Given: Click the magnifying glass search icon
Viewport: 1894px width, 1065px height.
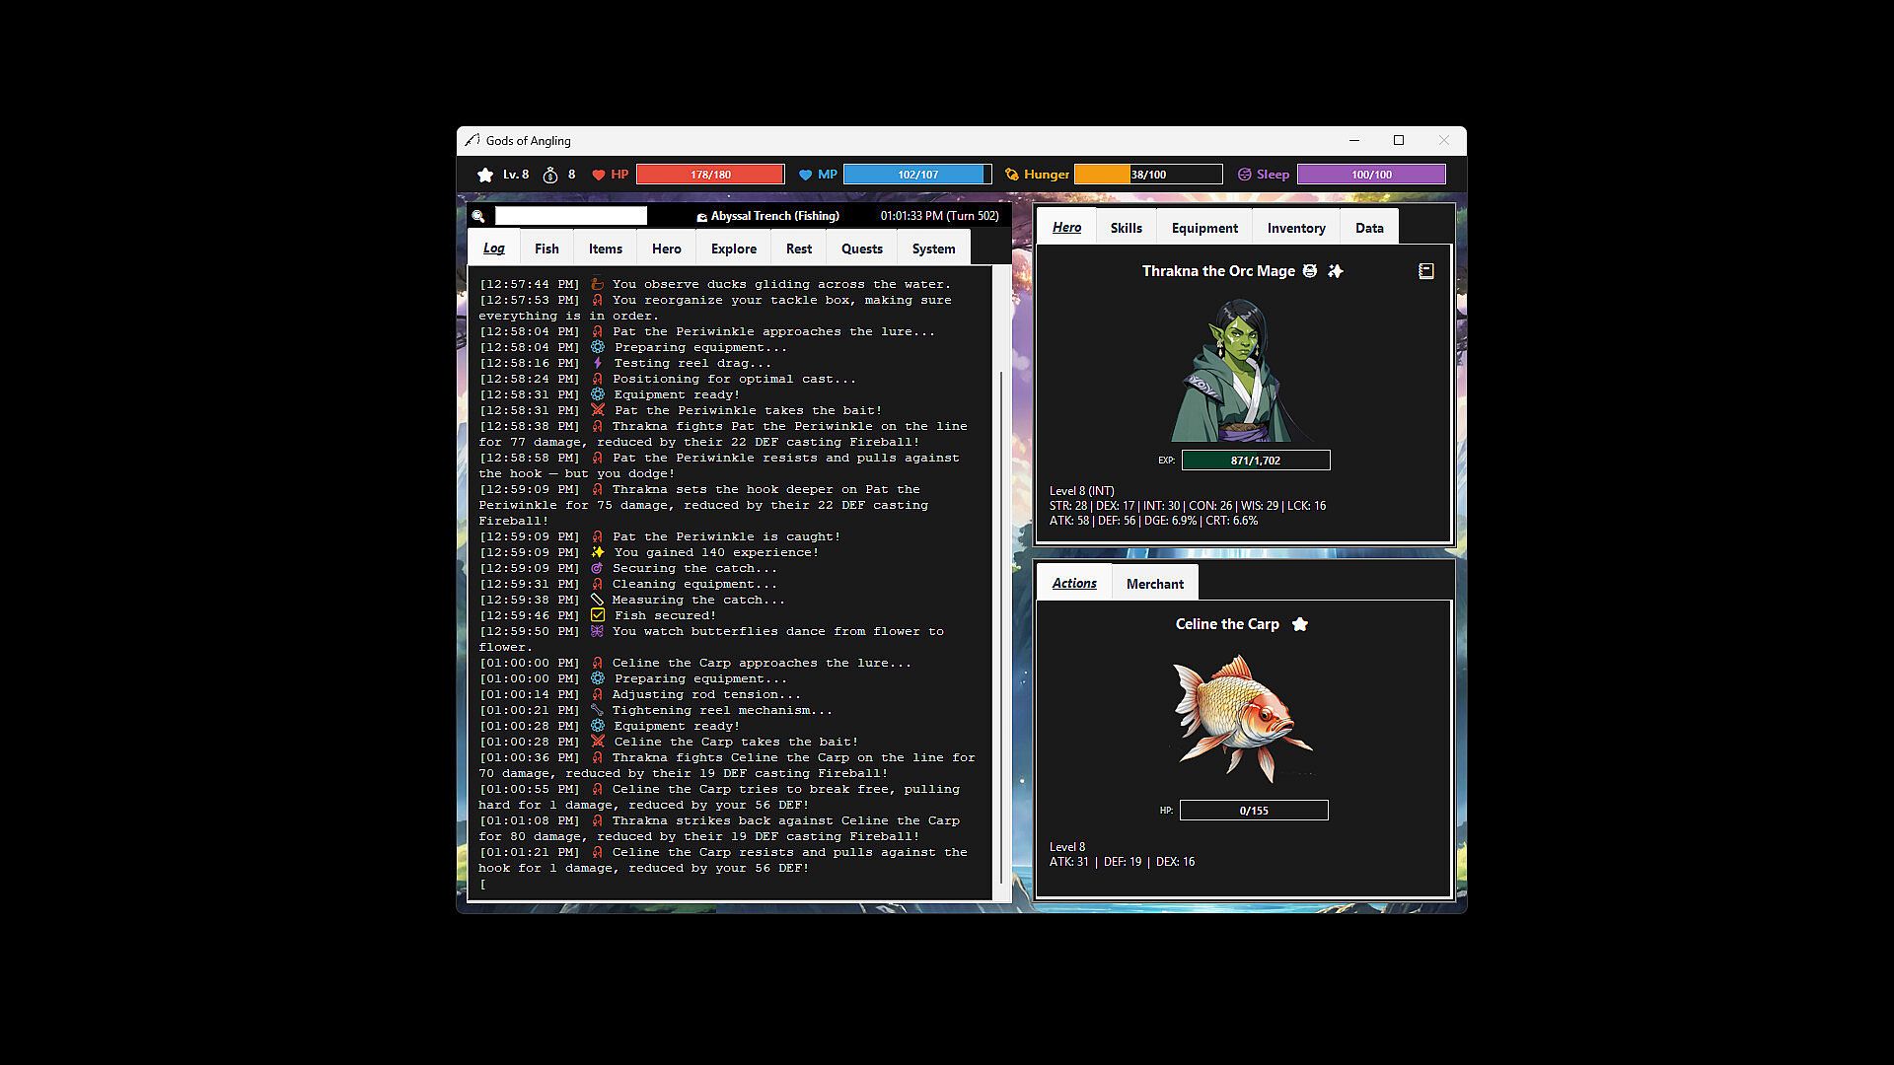Looking at the screenshot, I should coord(478,216).
